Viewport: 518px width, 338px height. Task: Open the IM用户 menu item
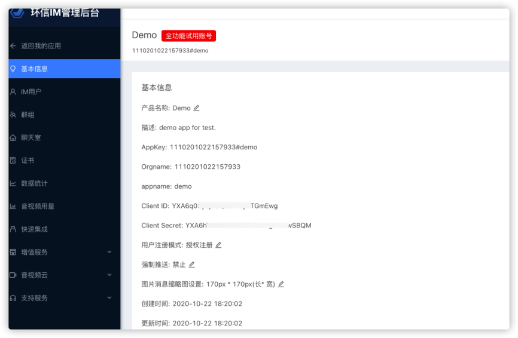coord(65,92)
